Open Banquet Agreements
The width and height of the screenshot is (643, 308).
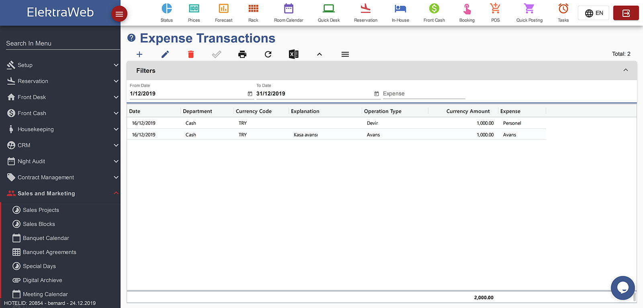49,252
